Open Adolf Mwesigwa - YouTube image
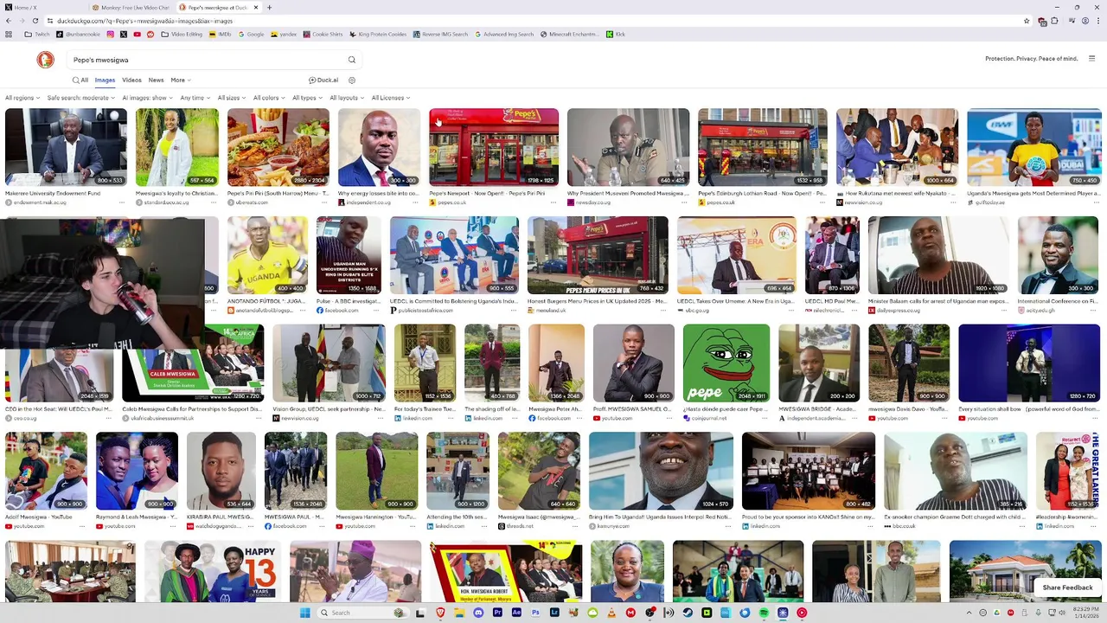Viewport: 1107px width, 623px height. [x=46, y=472]
